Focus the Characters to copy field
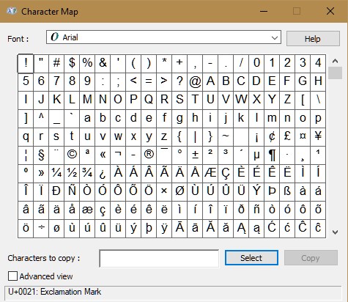The width and height of the screenshot is (348, 302). point(159,258)
